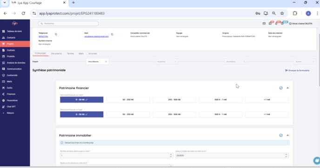This screenshot has height=168, width=320.
Task: Switch to the Activités tab
Action: point(93,53)
